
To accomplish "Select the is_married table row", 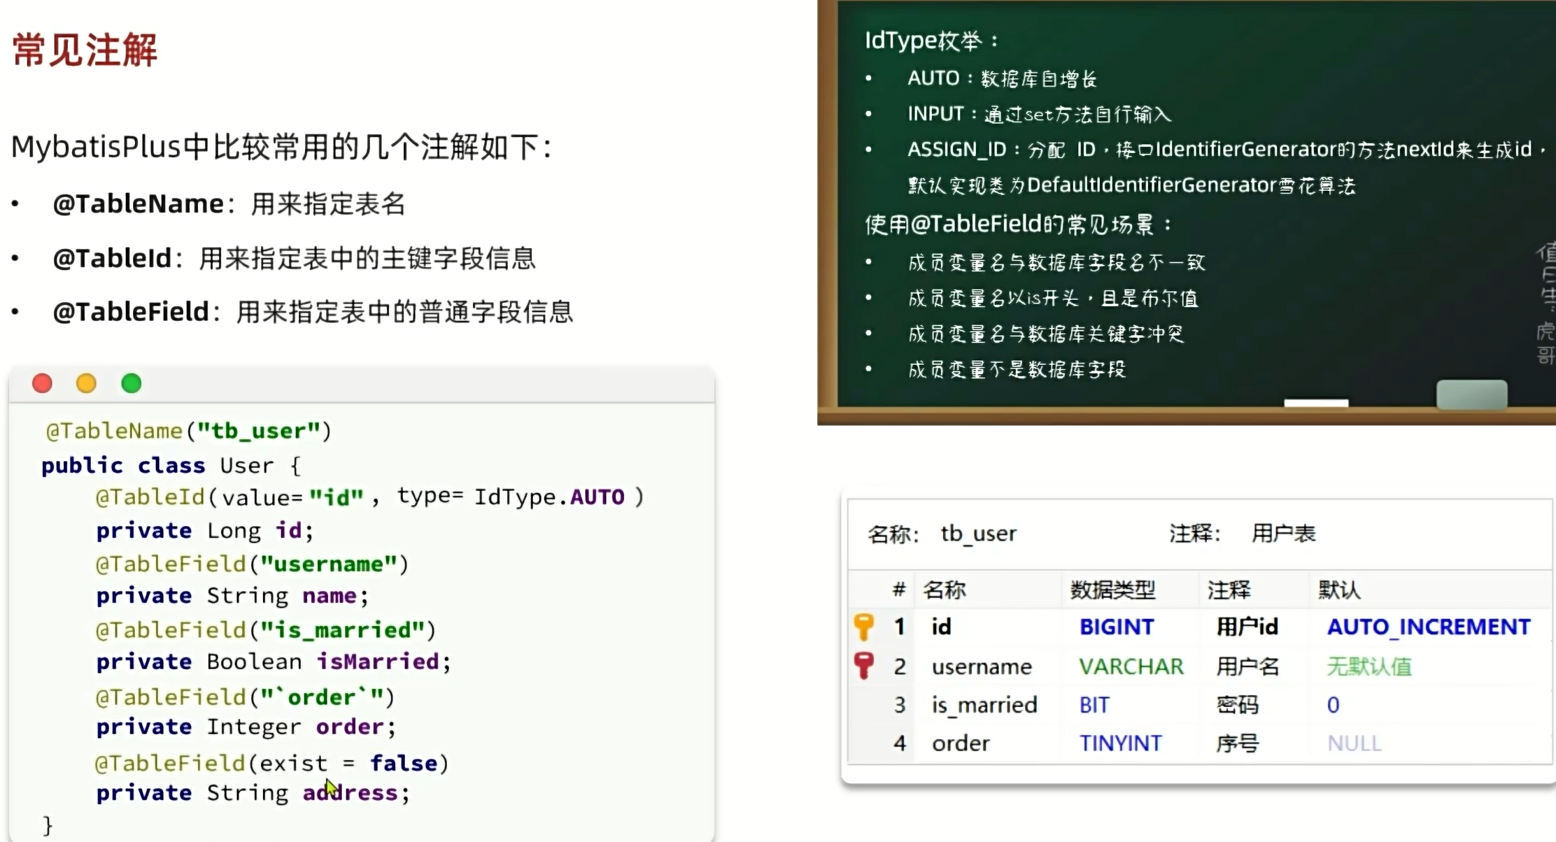I will (x=984, y=705).
